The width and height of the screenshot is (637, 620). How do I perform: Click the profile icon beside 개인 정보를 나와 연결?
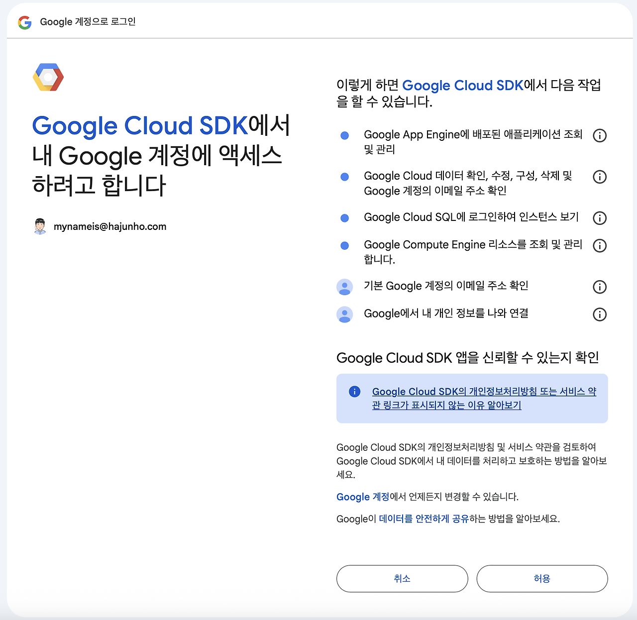coord(345,314)
